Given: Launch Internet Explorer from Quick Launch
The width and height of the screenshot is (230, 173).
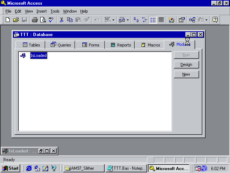Looking at the screenshot, I should pyautogui.click(x=29, y=168).
